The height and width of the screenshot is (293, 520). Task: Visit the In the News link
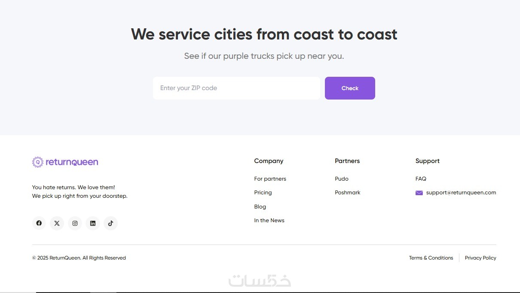click(x=269, y=221)
